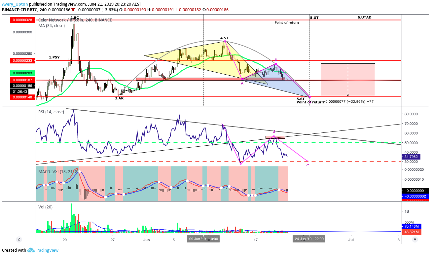Click the red 0.00000328 price label
This screenshot has width=431, height=256.
(22, 20)
